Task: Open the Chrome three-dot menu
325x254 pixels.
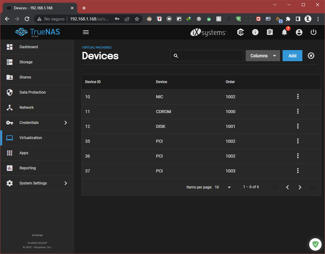Action: [x=318, y=19]
